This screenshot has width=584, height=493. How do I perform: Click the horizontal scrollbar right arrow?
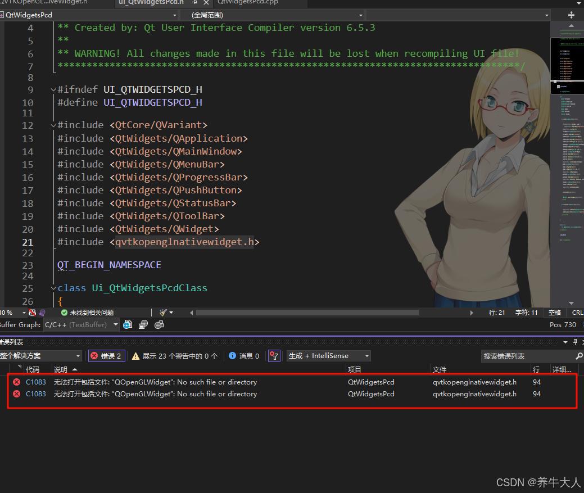[472, 313]
